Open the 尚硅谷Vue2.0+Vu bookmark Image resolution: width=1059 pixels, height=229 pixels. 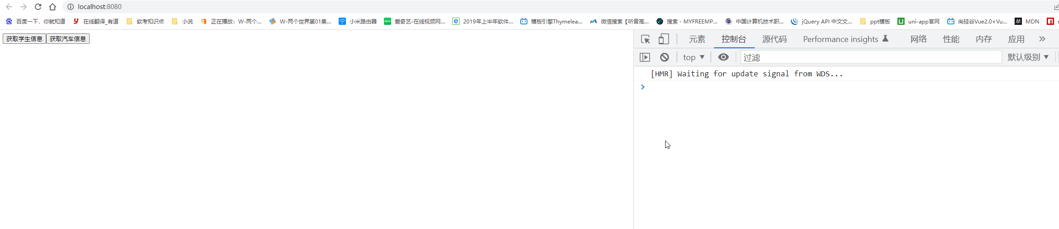click(x=978, y=21)
